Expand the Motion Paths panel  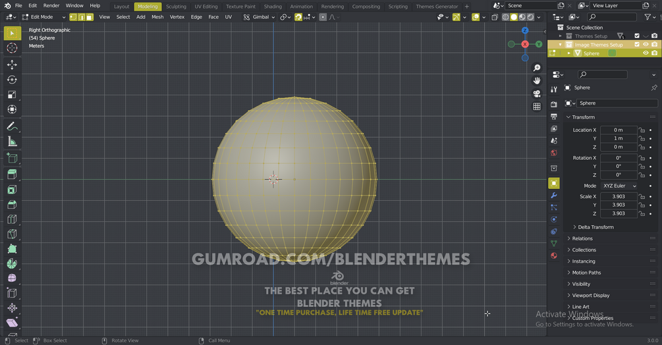point(586,273)
